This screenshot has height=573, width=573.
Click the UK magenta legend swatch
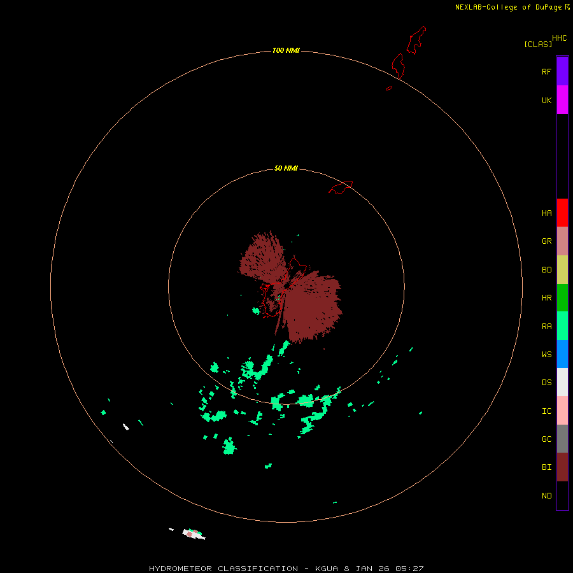click(x=562, y=99)
